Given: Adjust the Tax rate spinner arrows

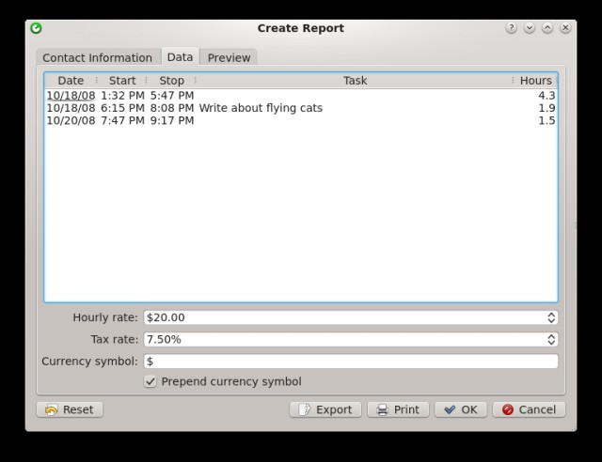Looking at the screenshot, I should (x=551, y=339).
